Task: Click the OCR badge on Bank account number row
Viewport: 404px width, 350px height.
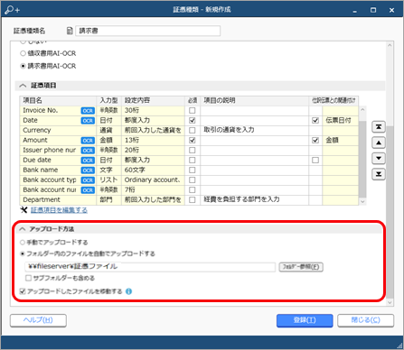Action: [88, 190]
